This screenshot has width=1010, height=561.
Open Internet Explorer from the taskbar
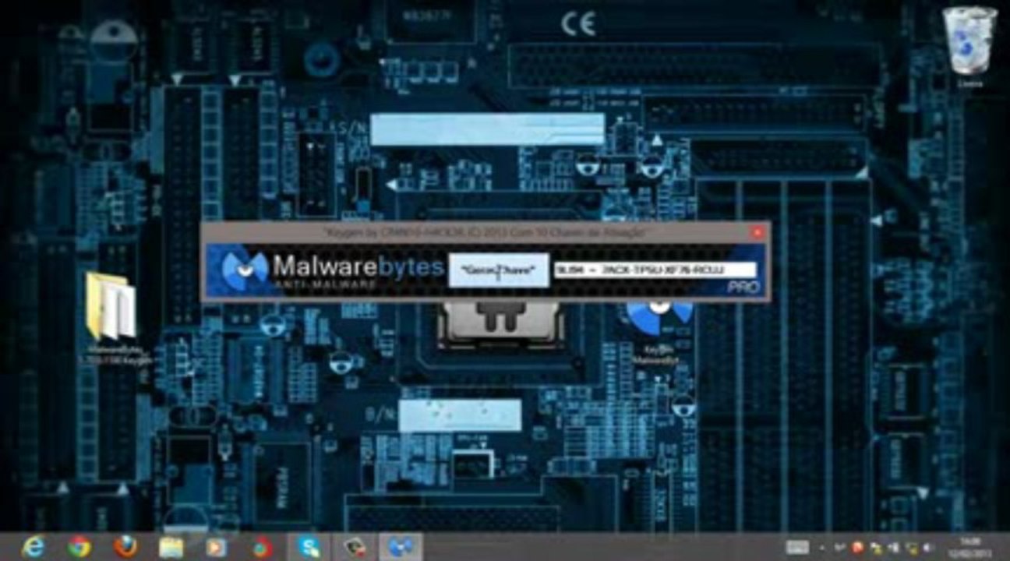click(34, 547)
